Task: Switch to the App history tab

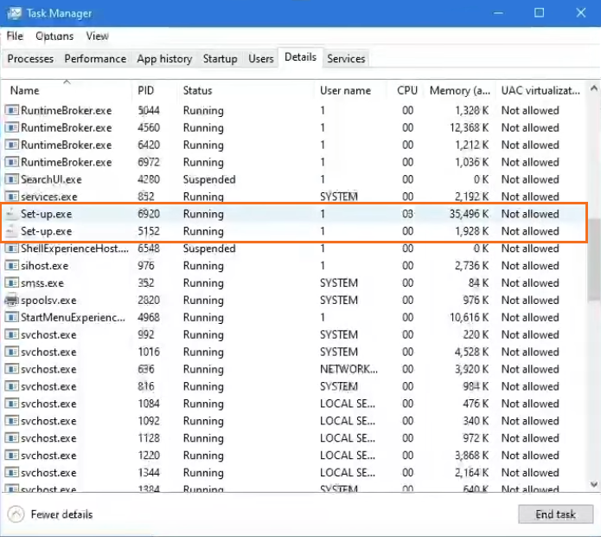Action: coord(164,59)
